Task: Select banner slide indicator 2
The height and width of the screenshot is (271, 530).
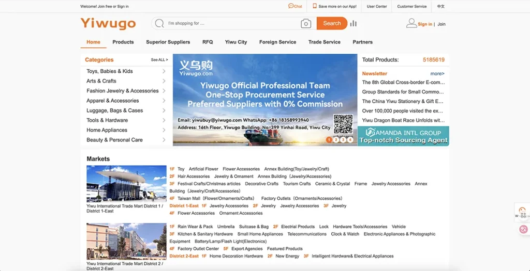Action: (x=336, y=139)
